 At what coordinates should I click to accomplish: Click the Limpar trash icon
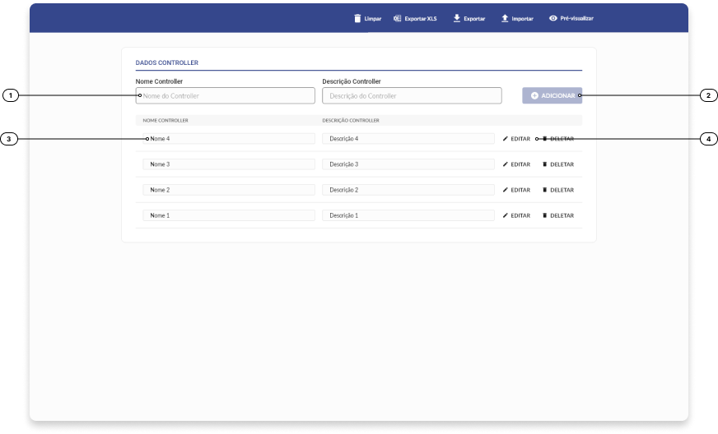pos(357,18)
